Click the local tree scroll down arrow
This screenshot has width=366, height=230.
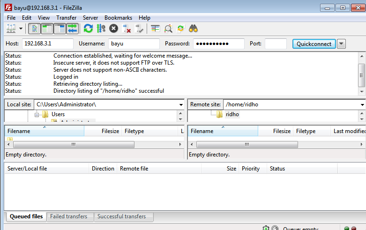pos(180,119)
